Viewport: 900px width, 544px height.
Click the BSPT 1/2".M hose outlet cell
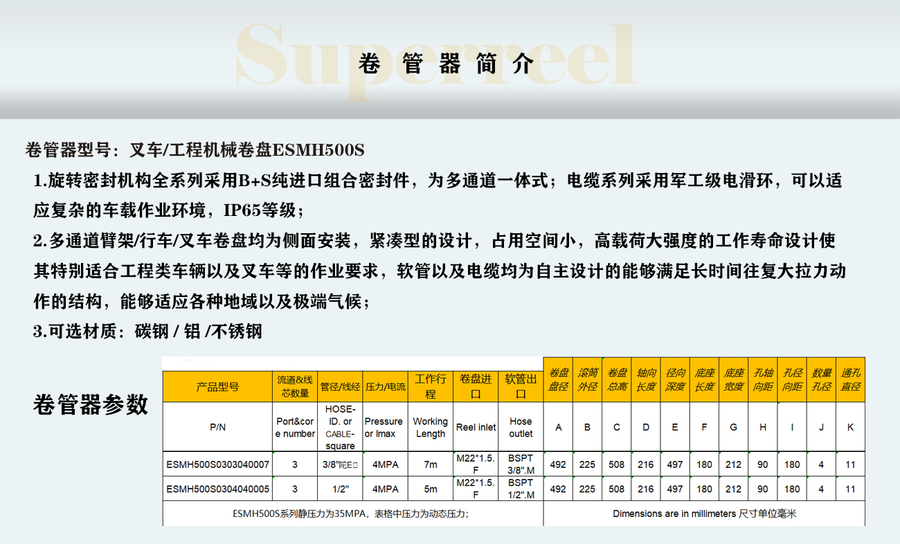click(521, 489)
